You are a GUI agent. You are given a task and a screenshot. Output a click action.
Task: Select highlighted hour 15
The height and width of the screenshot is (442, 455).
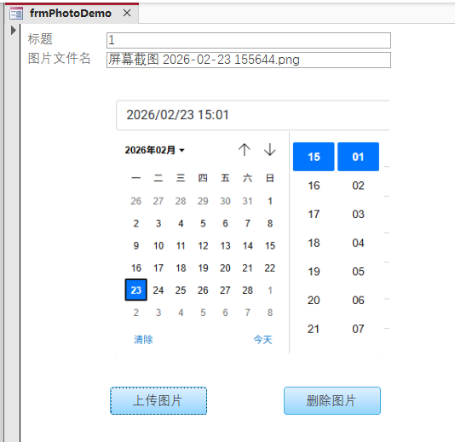pyautogui.click(x=314, y=157)
